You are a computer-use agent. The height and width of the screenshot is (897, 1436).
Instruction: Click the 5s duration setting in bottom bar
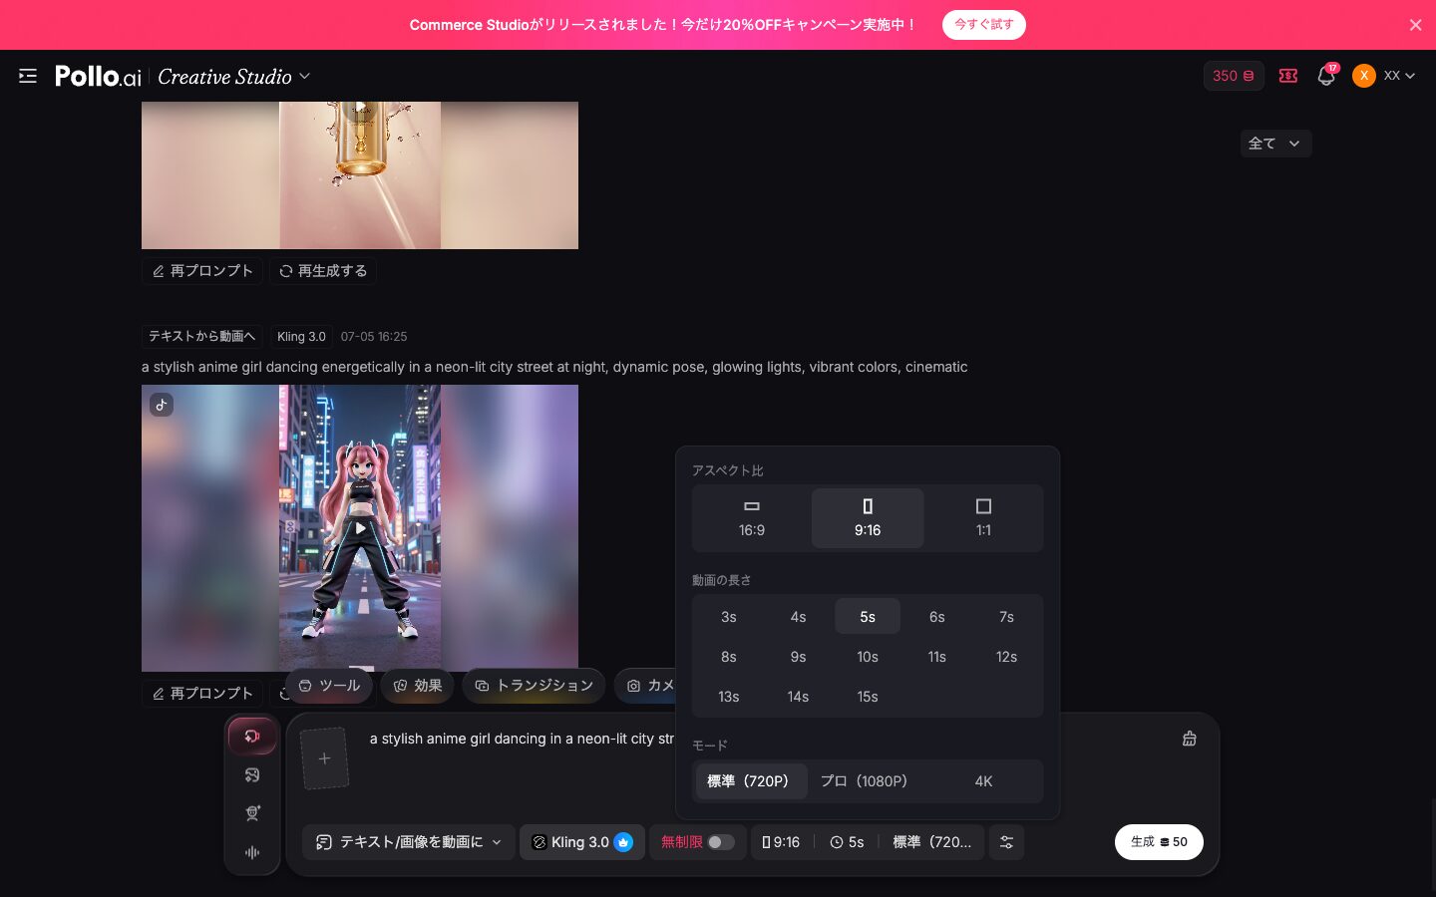pyautogui.click(x=847, y=842)
